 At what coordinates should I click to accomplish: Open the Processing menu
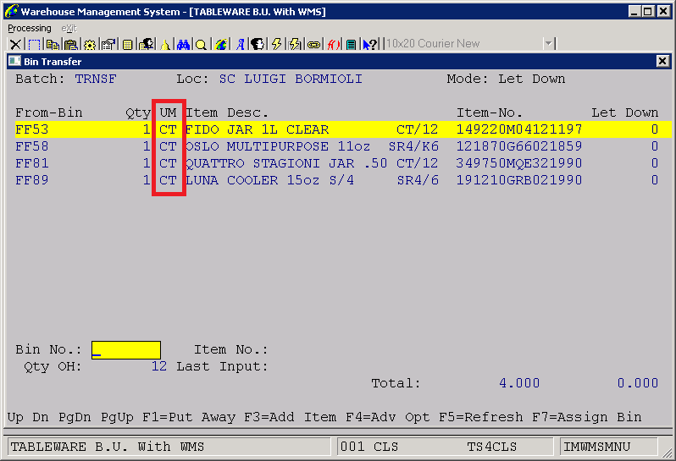pos(30,29)
